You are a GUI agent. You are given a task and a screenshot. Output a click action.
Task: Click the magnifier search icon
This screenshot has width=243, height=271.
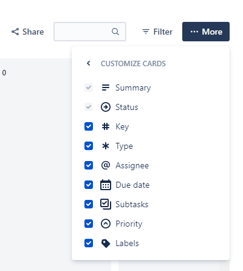(115, 32)
